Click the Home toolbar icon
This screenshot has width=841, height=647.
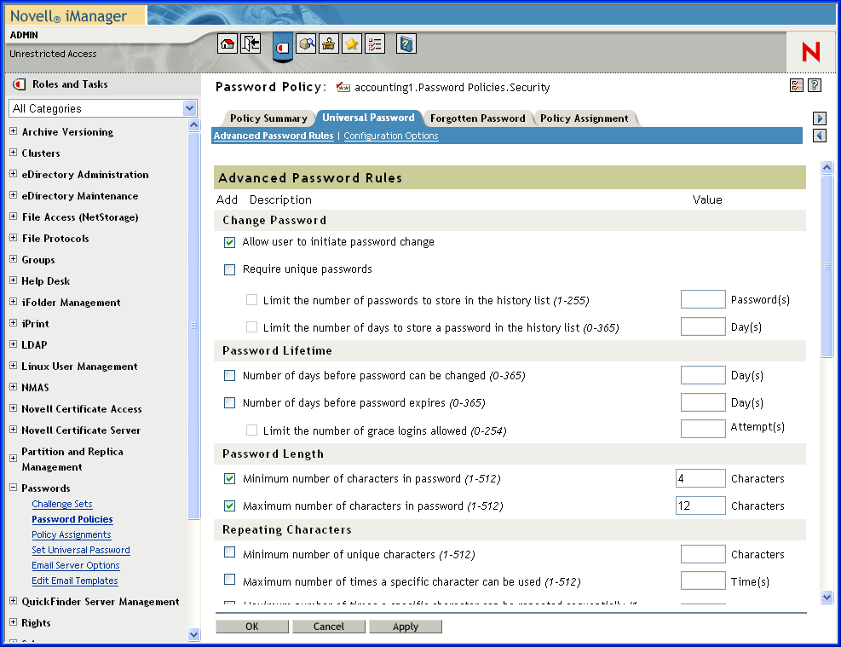click(x=228, y=44)
